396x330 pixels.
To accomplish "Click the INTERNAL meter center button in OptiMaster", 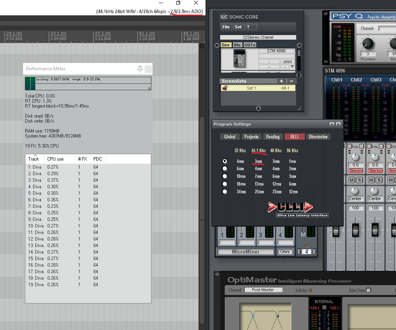I will click(325, 307).
